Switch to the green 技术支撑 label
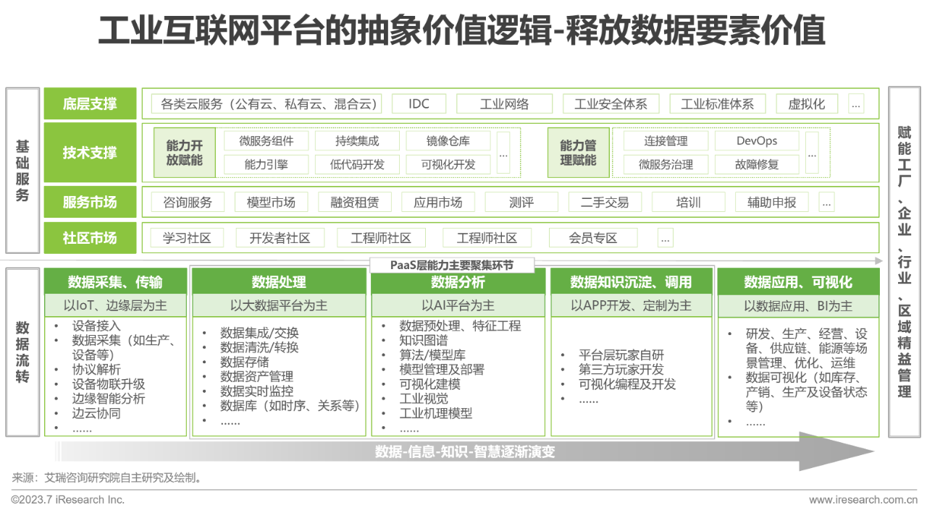The width and height of the screenshot is (927, 518). (90, 153)
